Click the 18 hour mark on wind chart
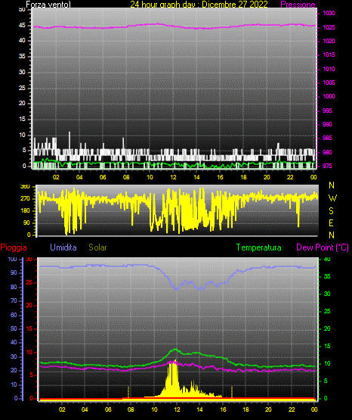The width and height of the screenshot is (352, 420). coord(243,177)
